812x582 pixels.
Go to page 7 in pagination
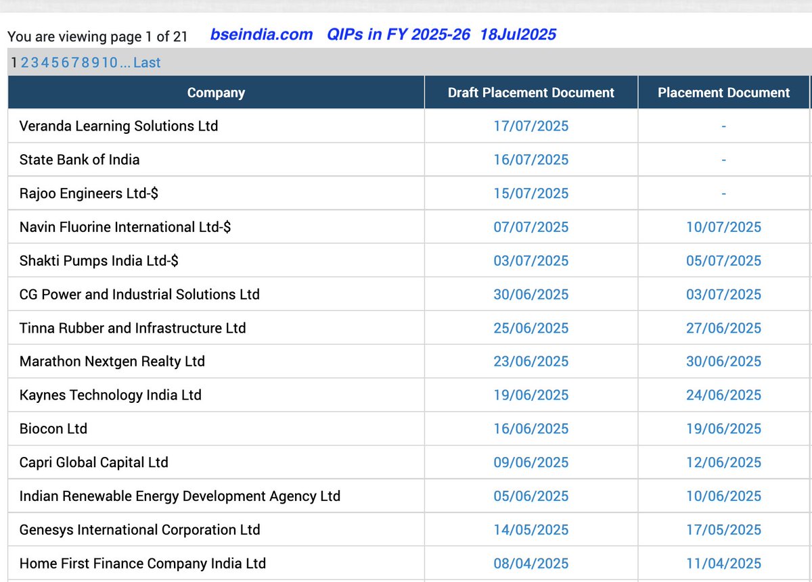click(x=76, y=63)
